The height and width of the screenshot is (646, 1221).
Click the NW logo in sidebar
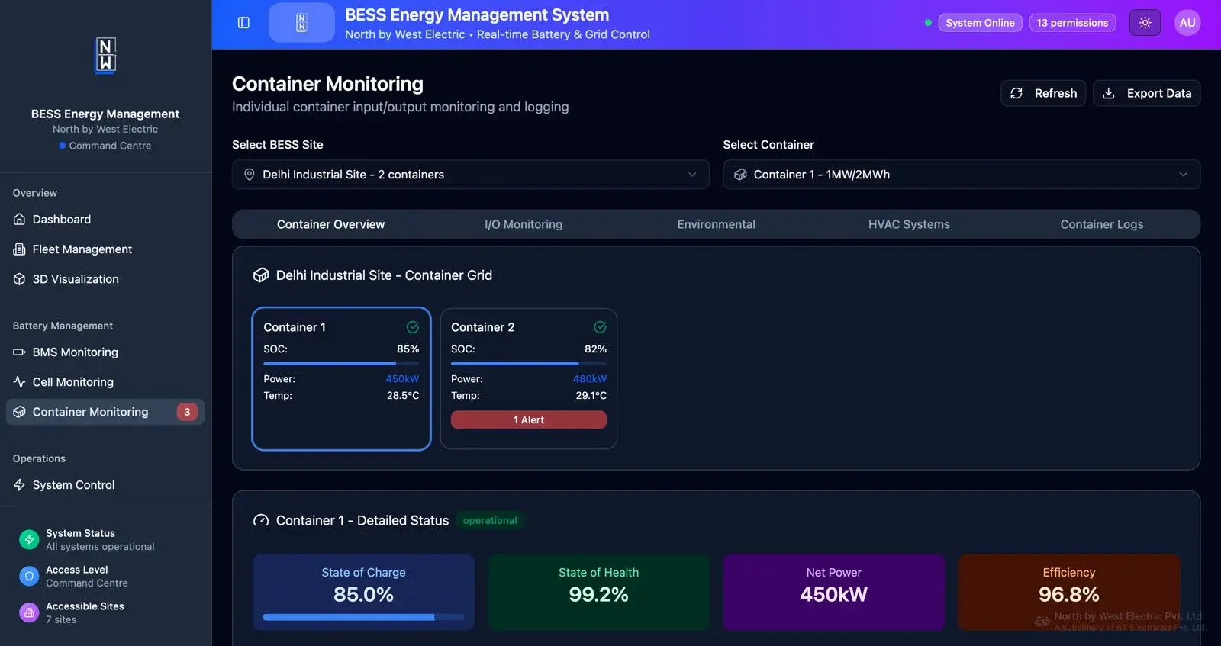point(106,55)
